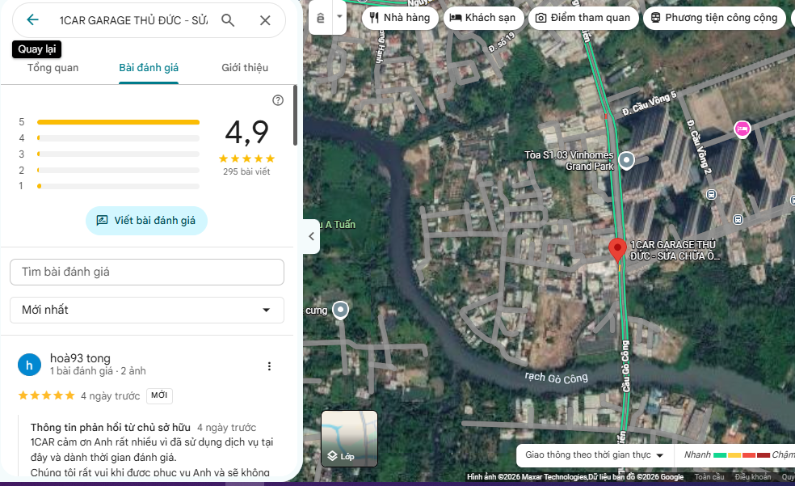
Task: Click the Toàn cầu link
Action: [x=709, y=477]
